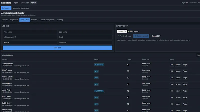Click the lead database search box
The image size is (200, 112).
(198, 55)
